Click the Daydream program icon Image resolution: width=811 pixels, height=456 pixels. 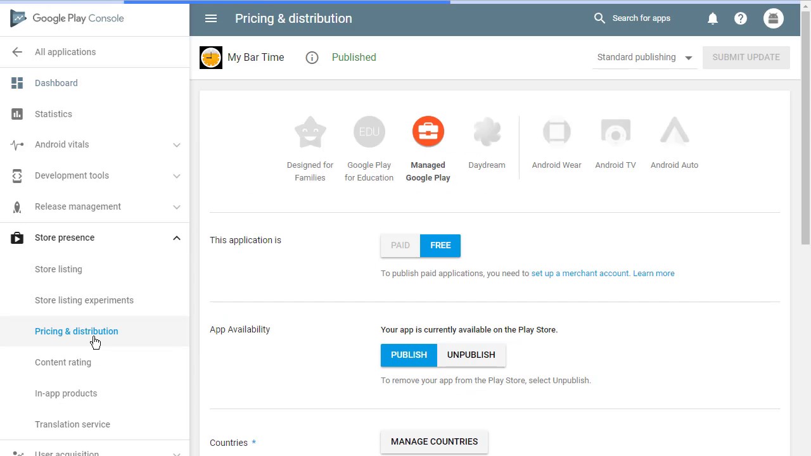click(x=487, y=132)
